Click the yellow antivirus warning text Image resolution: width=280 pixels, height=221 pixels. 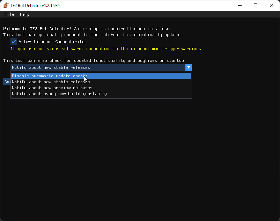106,49
